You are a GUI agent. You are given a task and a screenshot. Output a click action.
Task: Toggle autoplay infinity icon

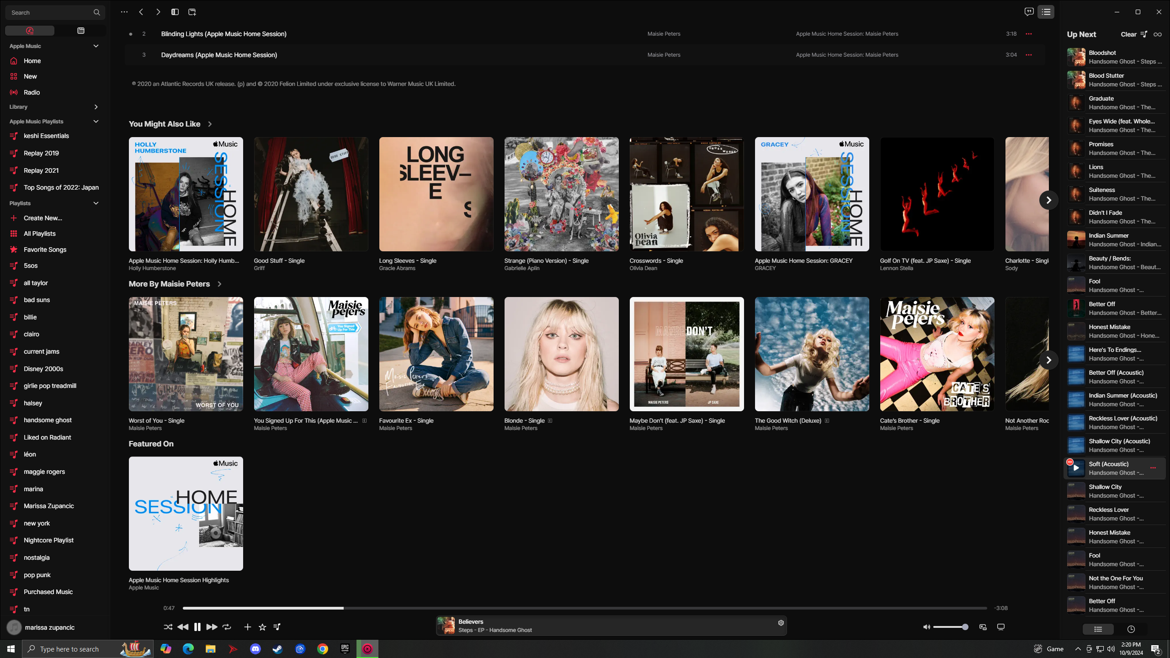[1157, 34]
